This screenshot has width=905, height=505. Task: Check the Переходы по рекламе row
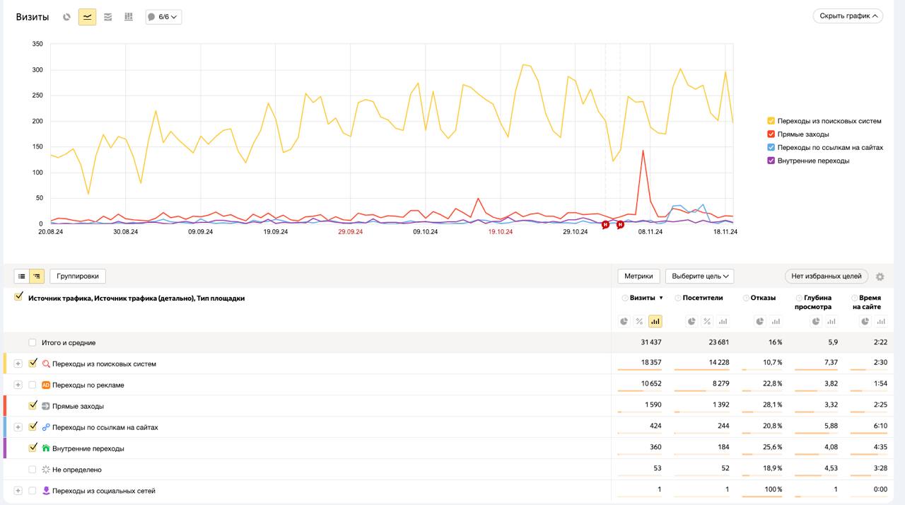click(33, 385)
